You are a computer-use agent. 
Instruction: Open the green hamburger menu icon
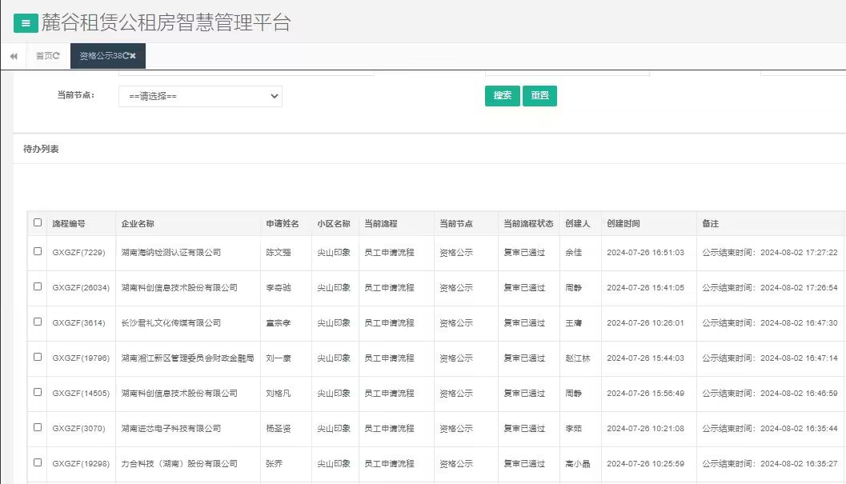25,22
